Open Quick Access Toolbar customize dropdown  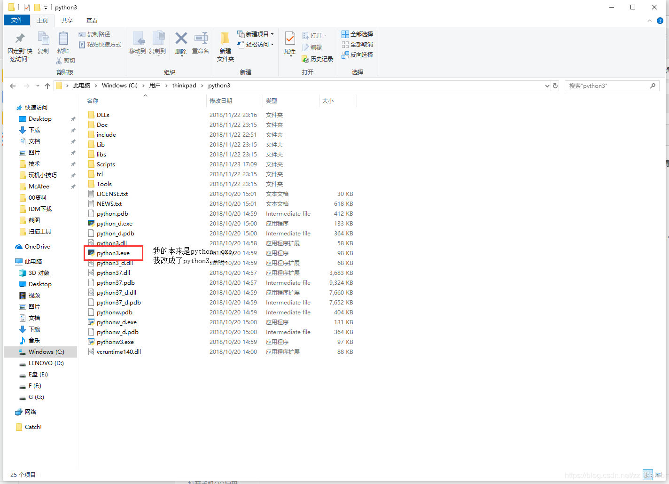[46, 8]
